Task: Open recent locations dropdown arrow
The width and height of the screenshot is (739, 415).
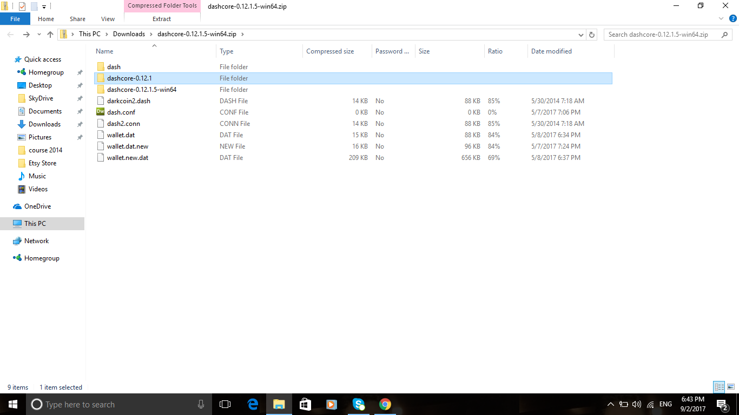Action: pos(38,35)
